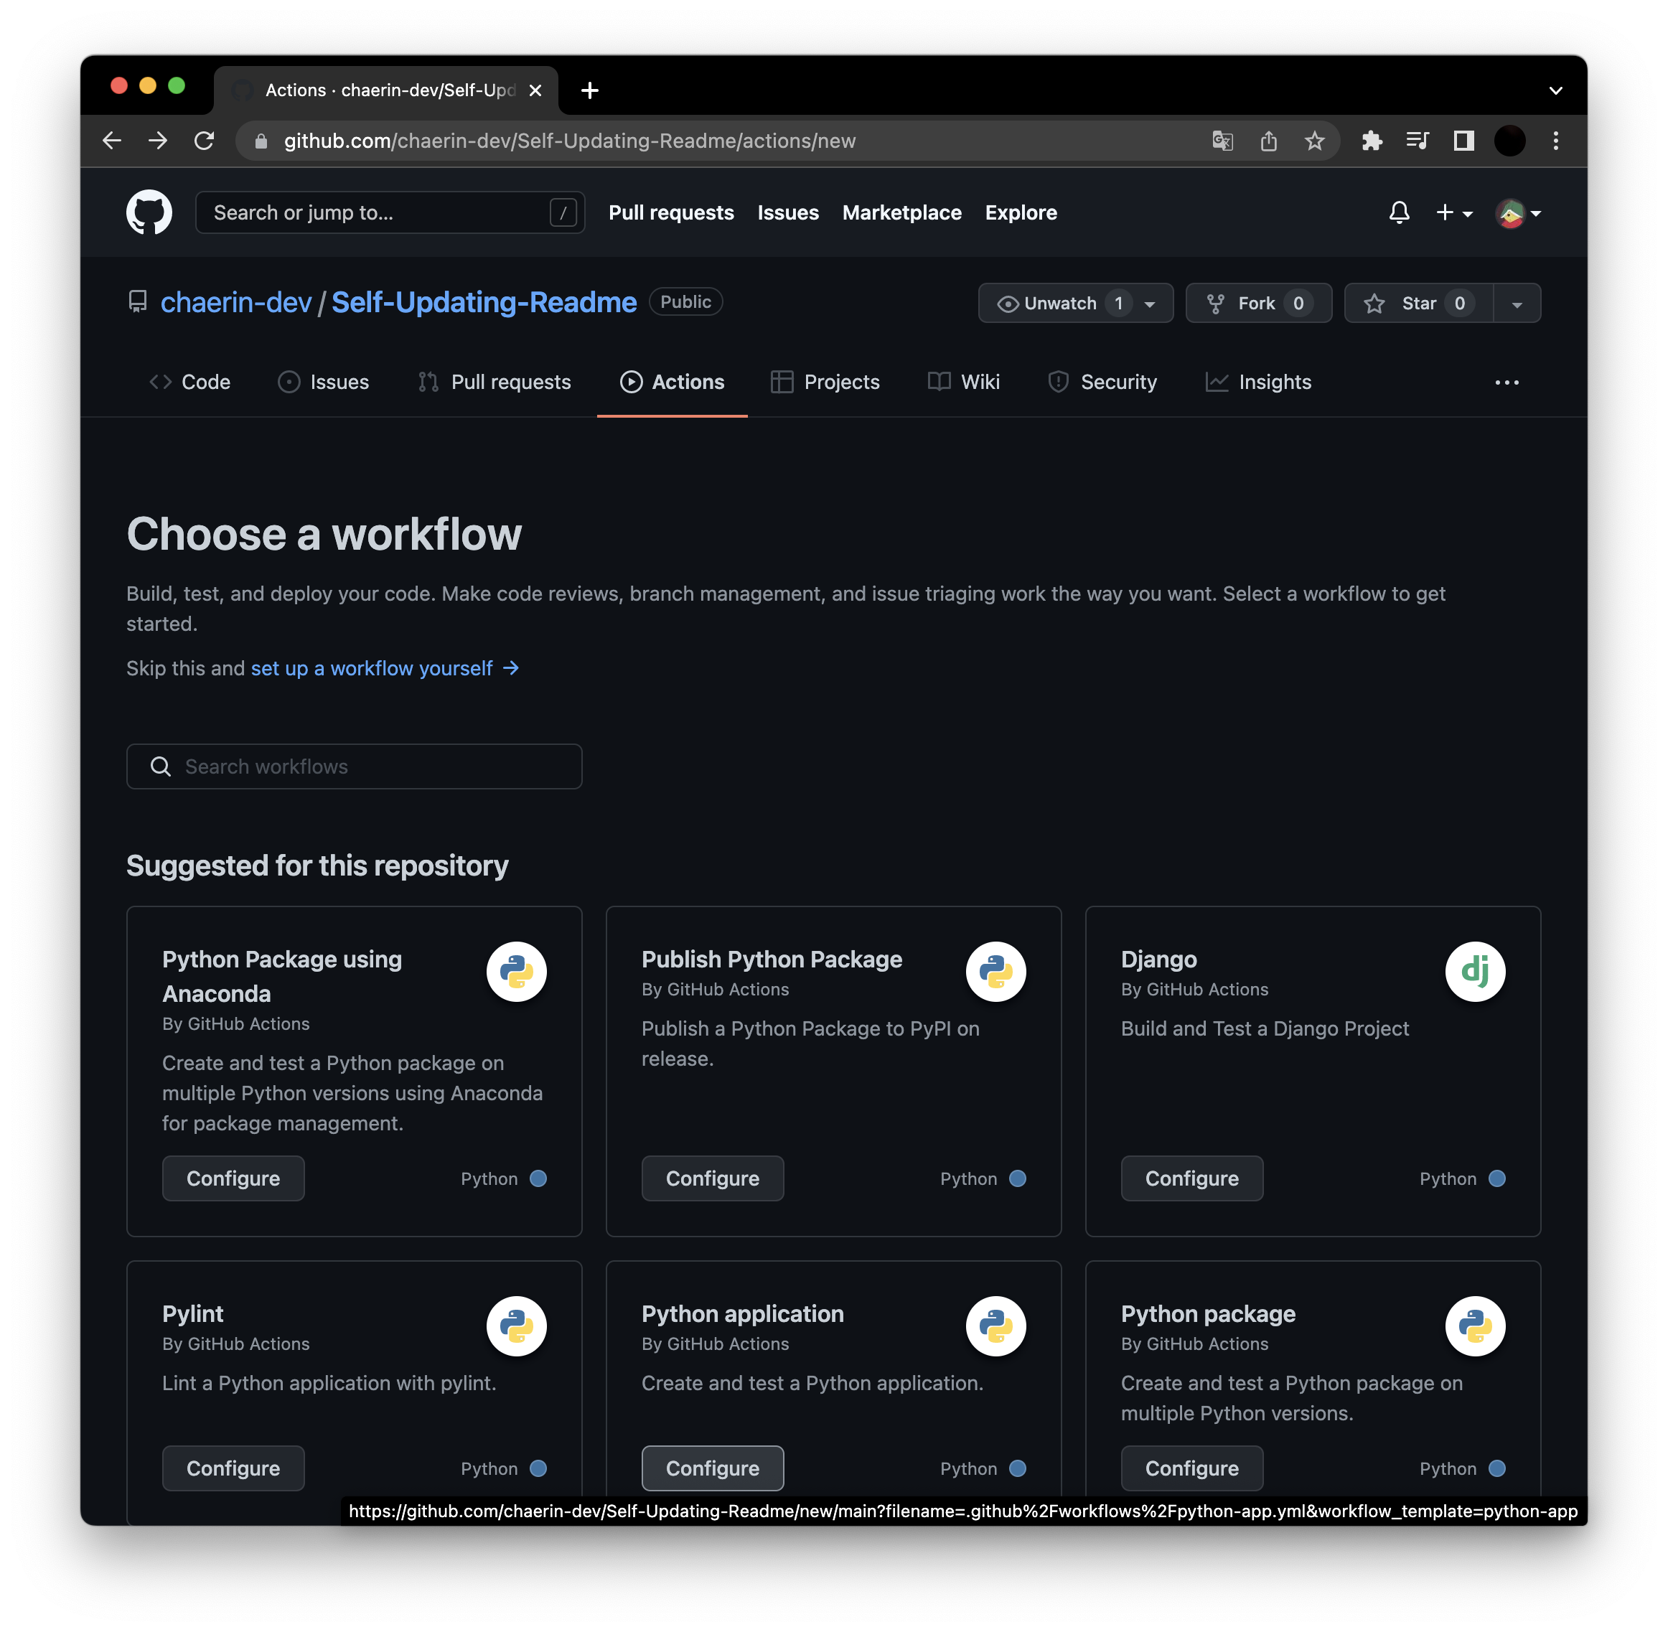Open the Chrome profile avatar
Viewport: 1668px width, 1632px height.
click(1509, 141)
